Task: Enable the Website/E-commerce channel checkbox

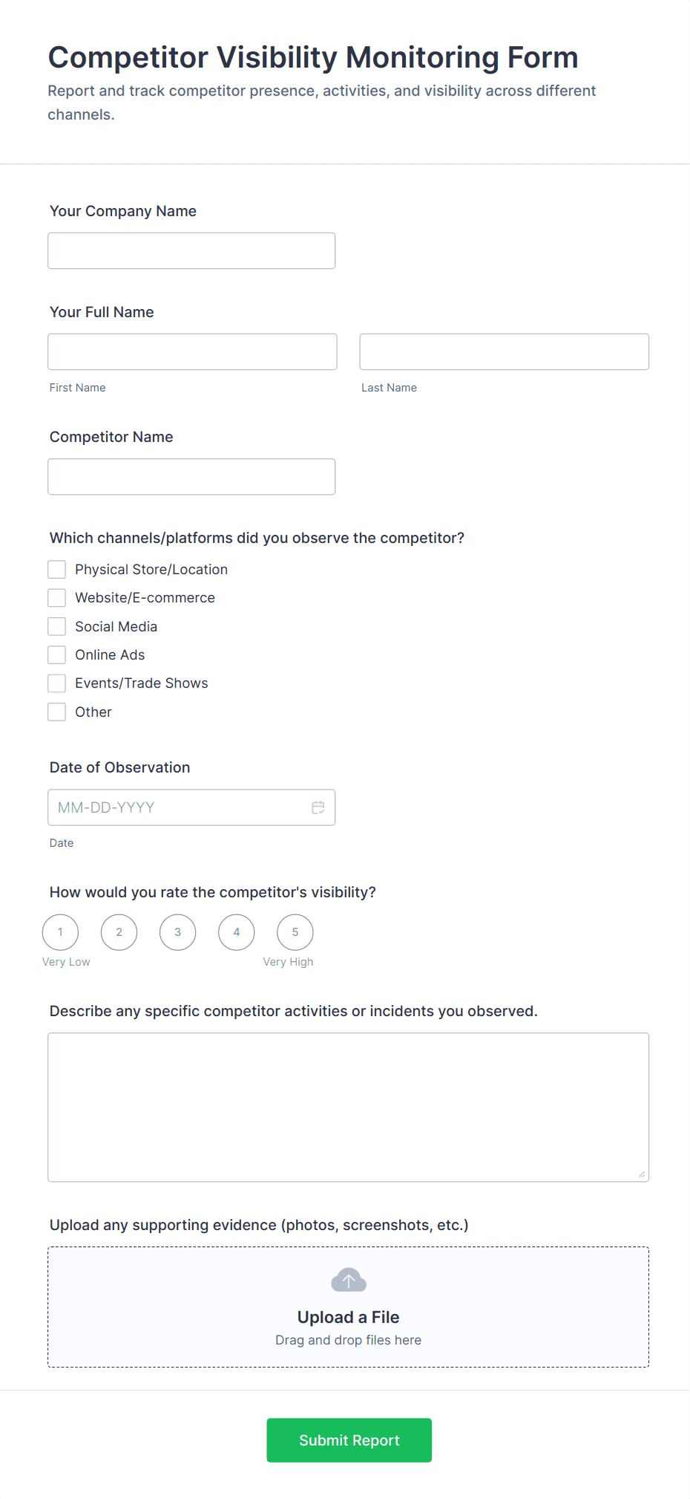Action: [x=56, y=597]
